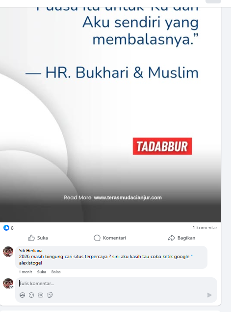
Task: Send the comment with arrow icon
Action: (x=209, y=295)
